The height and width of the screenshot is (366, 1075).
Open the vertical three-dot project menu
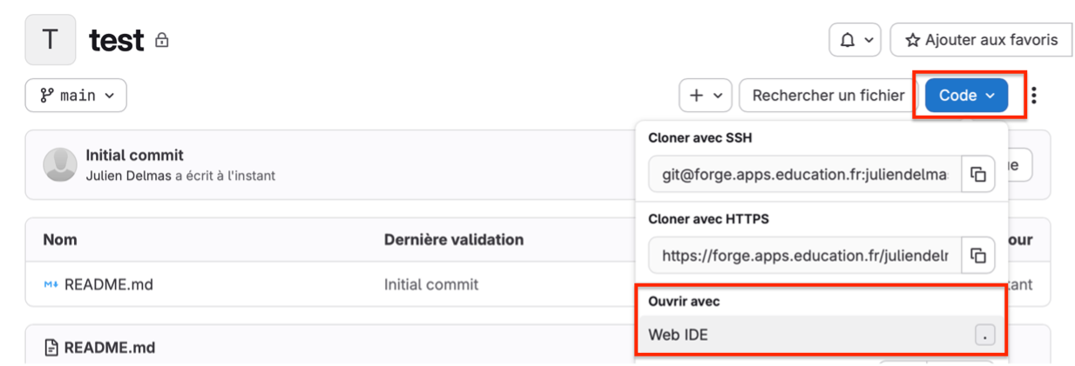[1033, 96]
